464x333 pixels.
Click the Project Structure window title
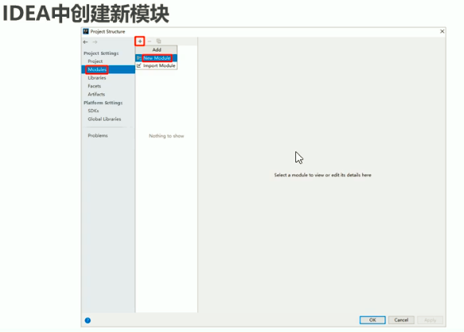click(107, 31)
